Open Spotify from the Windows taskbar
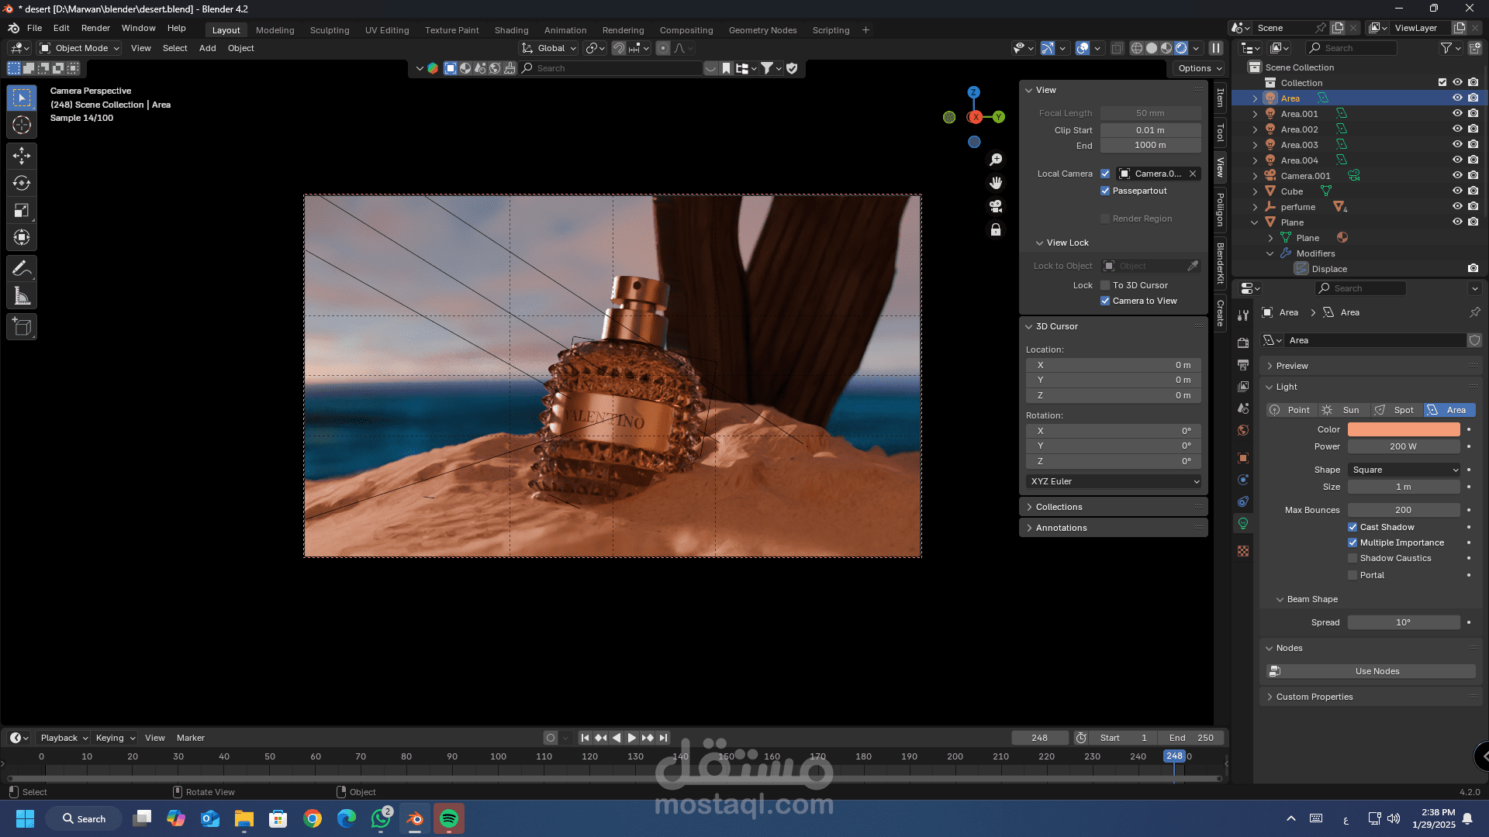The width and height of the screenshot is (1489, 837). [449, 818]
